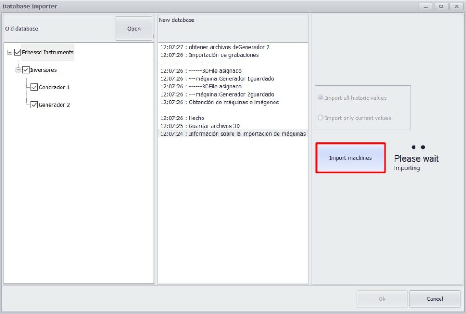
Task: Select the 12:07:24 machine import log entry
Action: [233, 134]
